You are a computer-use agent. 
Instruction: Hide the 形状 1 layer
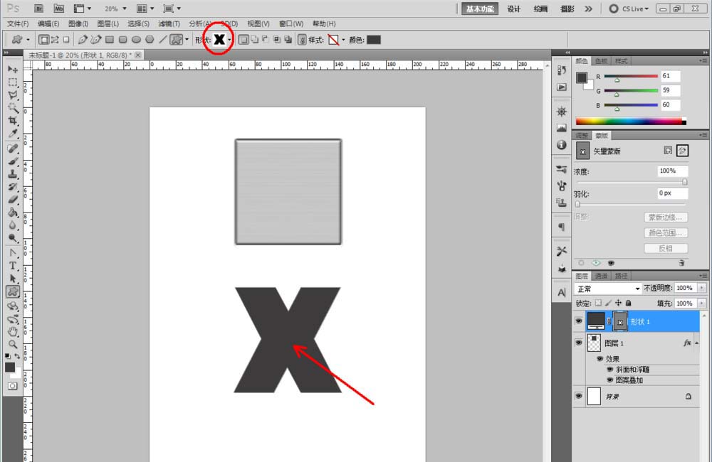point(578,321)
